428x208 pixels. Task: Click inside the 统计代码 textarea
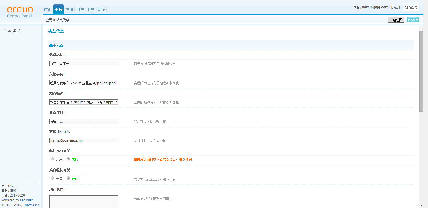[x=84, y=202]
